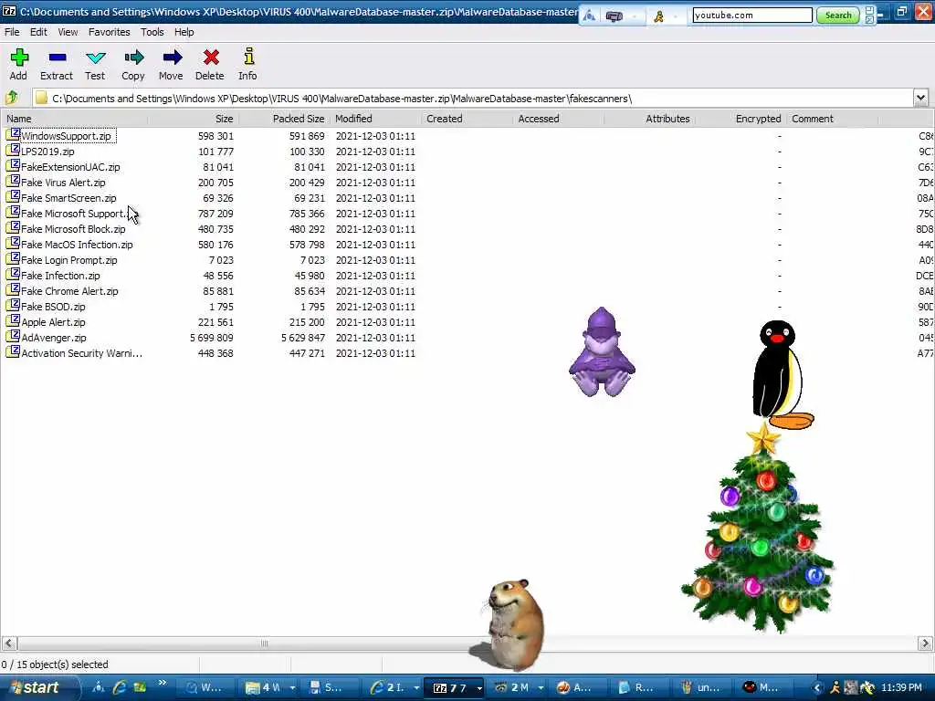
Task: Open the File menu
Action: [x=12, y=32]
